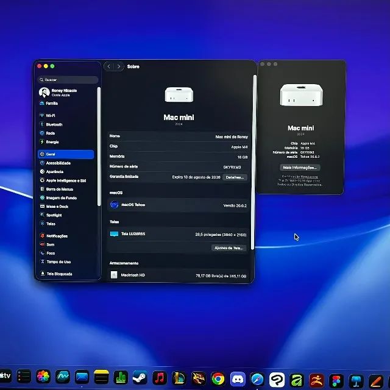The image size is (390, 390).
Task: Open Wi-Fi settings in sidebar
Action: tap(66, 115)
